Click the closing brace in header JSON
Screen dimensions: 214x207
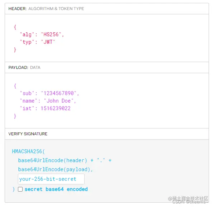(15, 50)
